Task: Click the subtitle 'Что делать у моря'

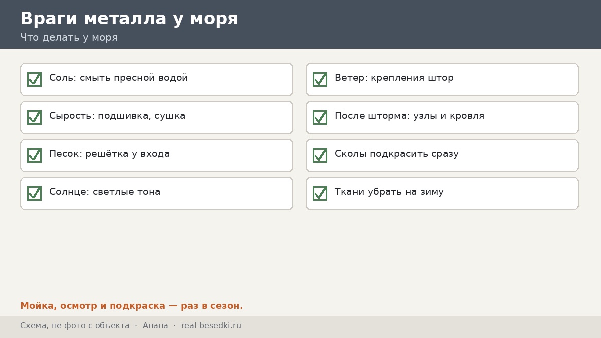Action: [69, 38]
